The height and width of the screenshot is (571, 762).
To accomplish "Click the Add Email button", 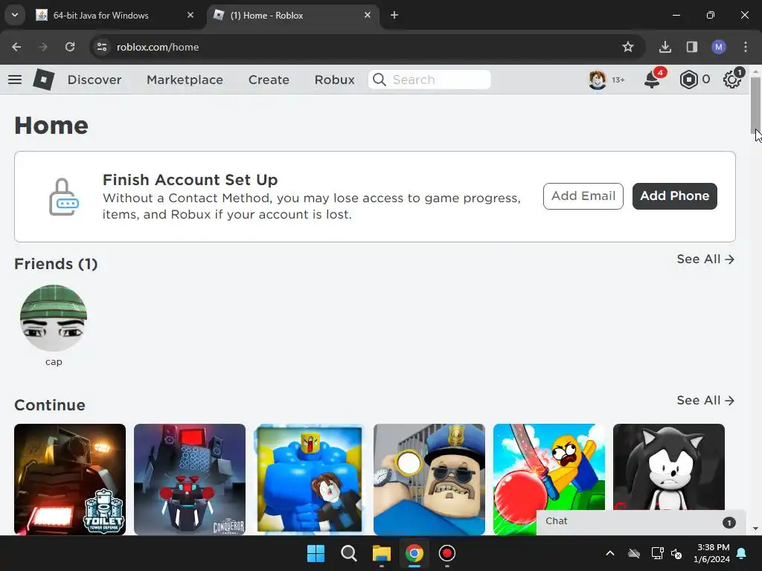I will 583,196.
